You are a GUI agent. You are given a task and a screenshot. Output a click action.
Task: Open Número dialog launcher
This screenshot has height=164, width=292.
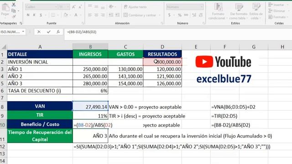203,23
